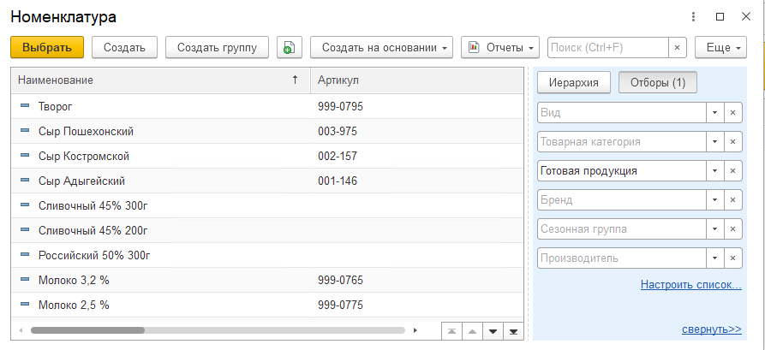The image size is (765, 350).
Task: Clear the Вид filter field
Action: click(x=732, y=113)
